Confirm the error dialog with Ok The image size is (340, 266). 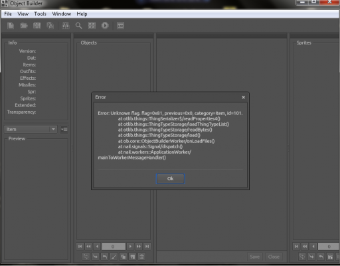pos(171,179)
